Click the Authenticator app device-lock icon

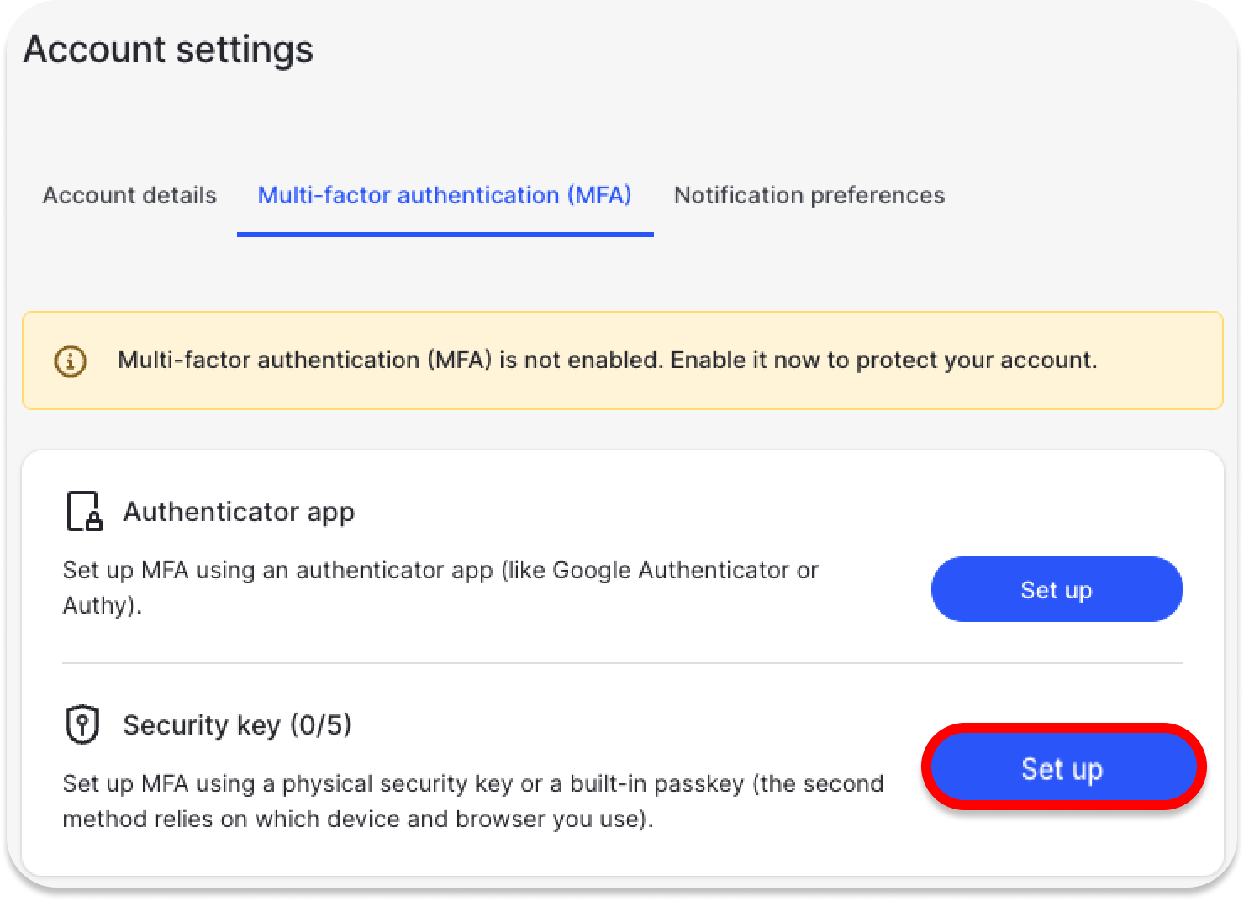coord(83,511)
